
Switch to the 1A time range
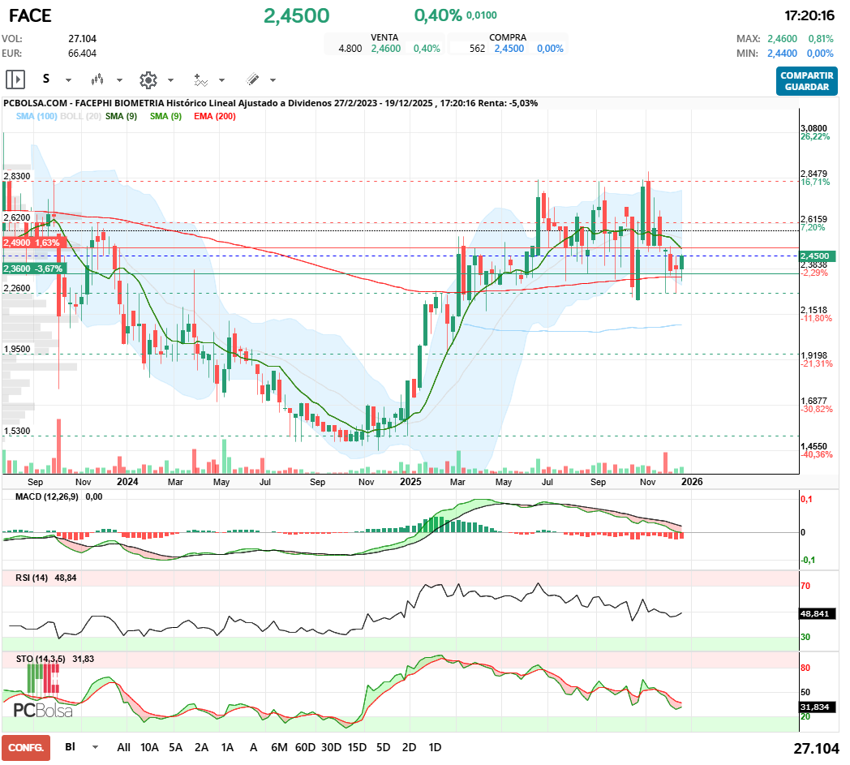pos(227,747)
